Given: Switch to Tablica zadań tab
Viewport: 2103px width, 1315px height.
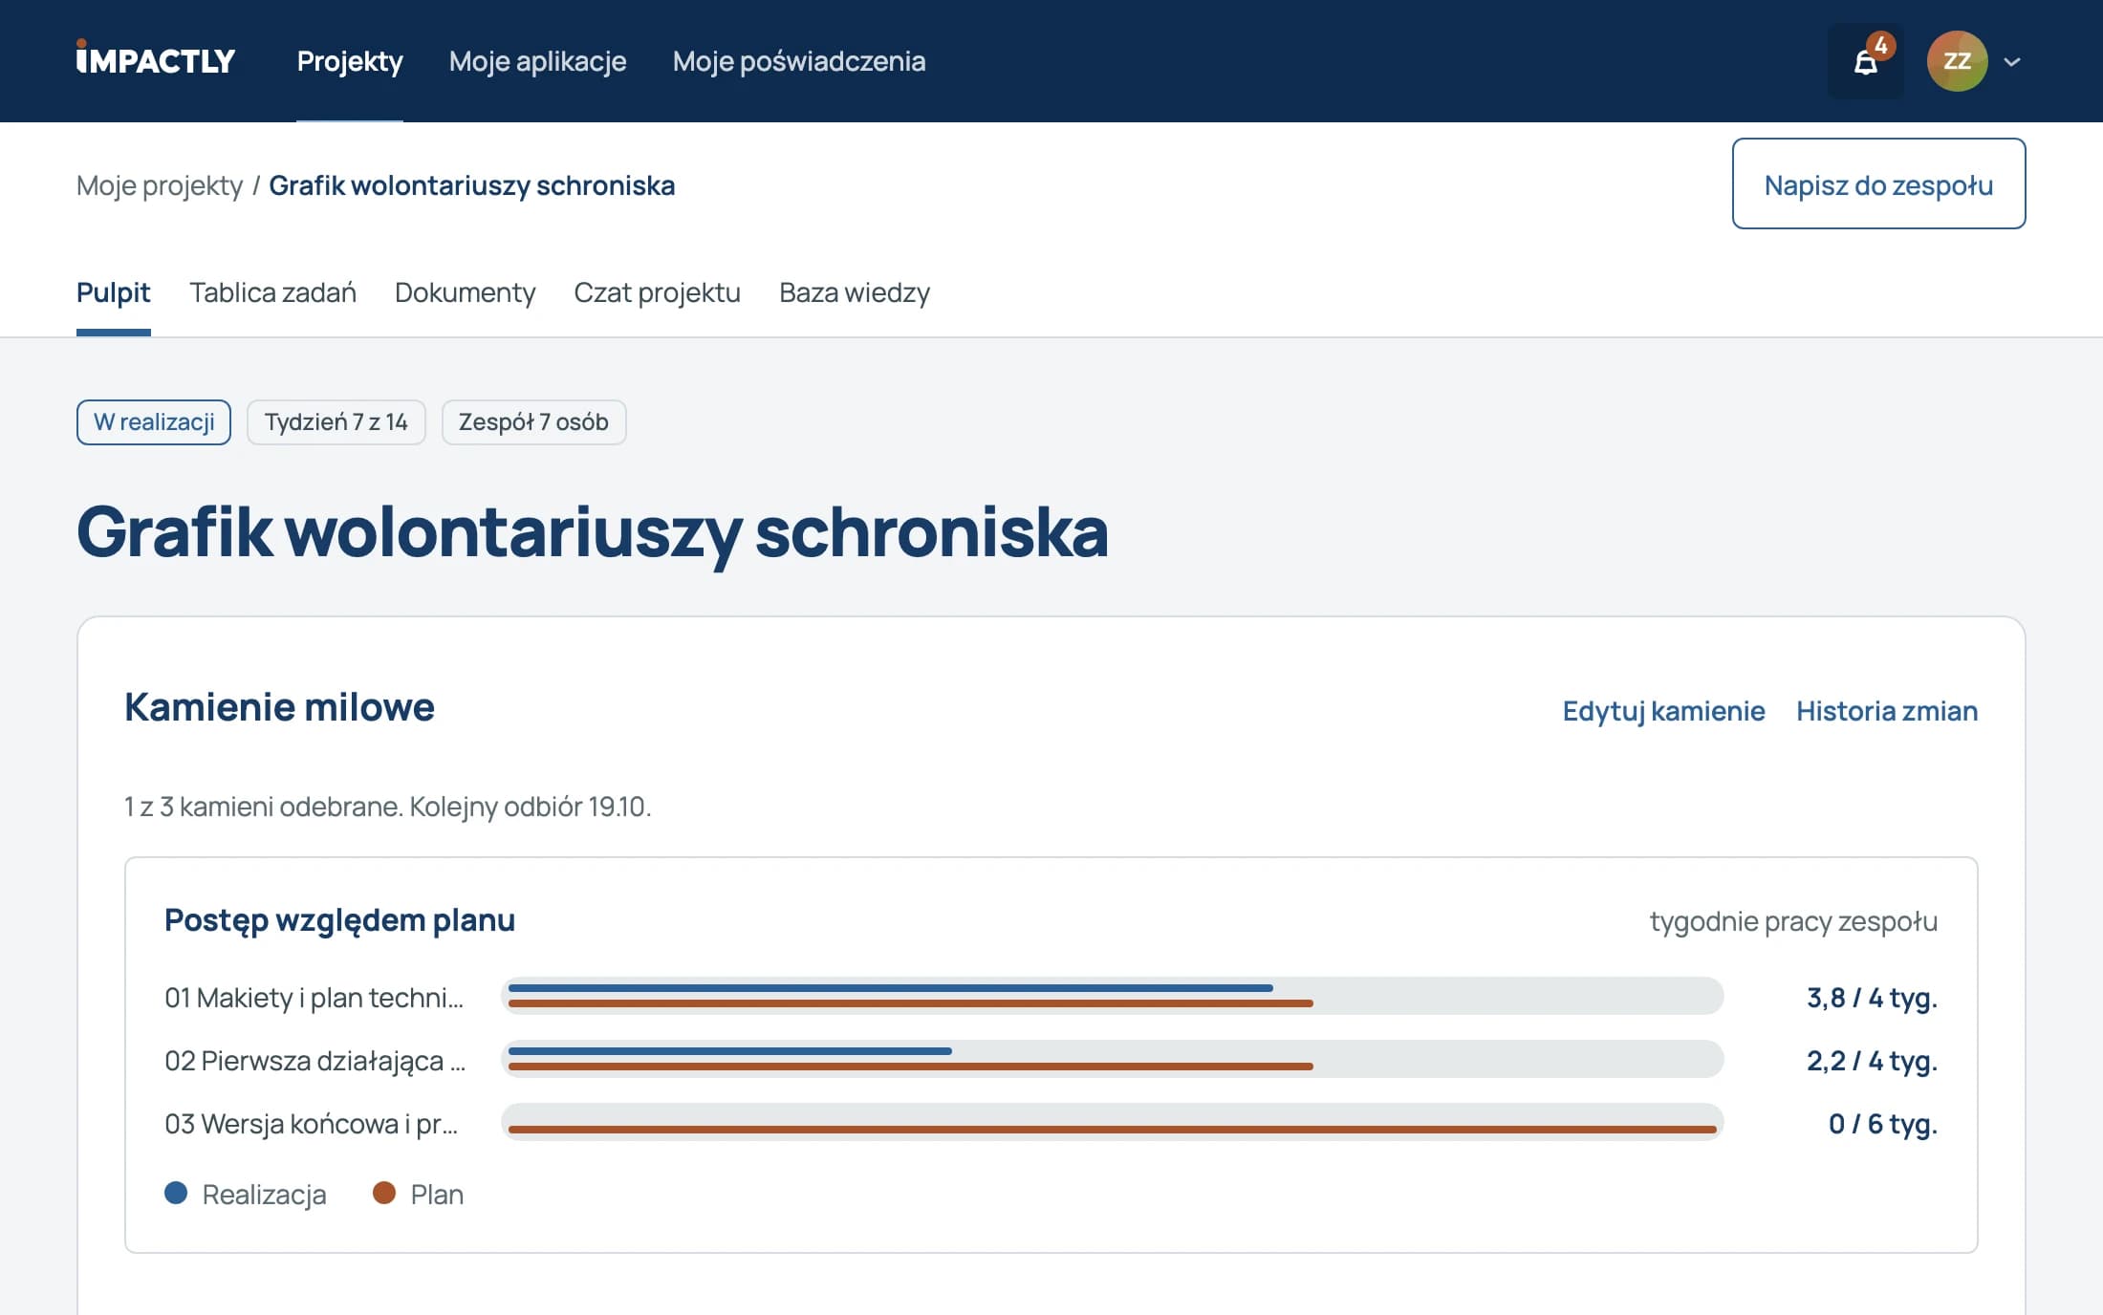Looking at the screenshot, I should click(x=272, y=292).
